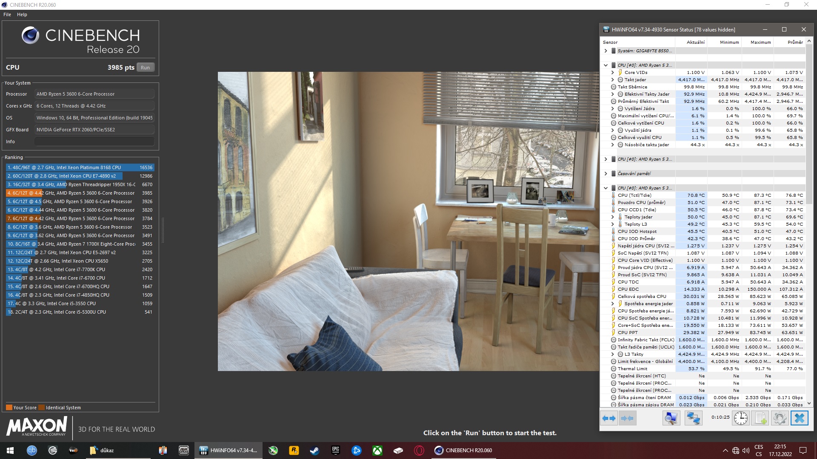817x459 pixels.
Task: Open the Rockstar Games Launcher taskbar icon
Action: 294,450
